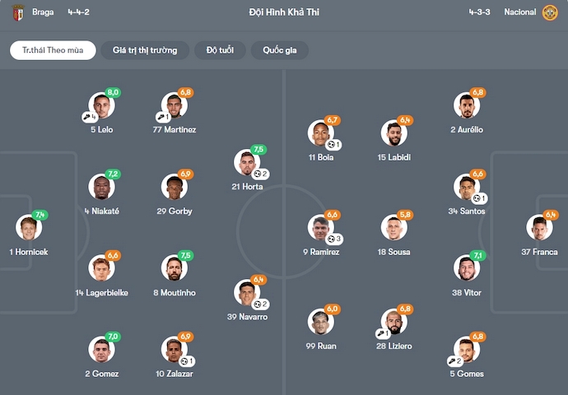
Task: Click player name '10 Zalazar'
Action: tap(174, 374)
